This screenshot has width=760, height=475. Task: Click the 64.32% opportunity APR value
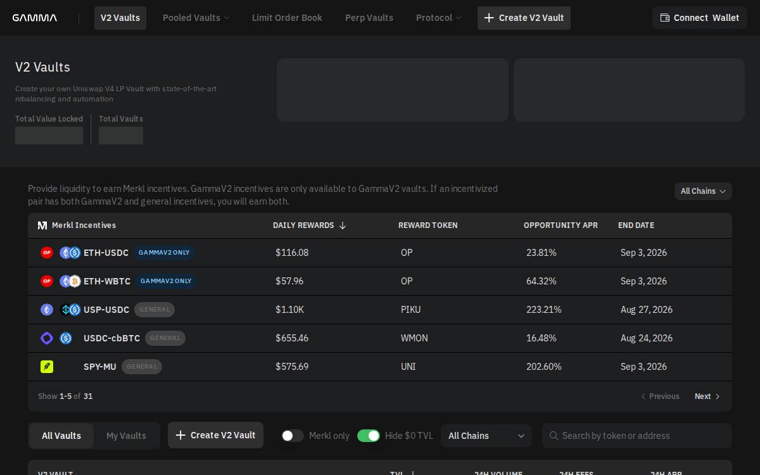click(541, 281)
